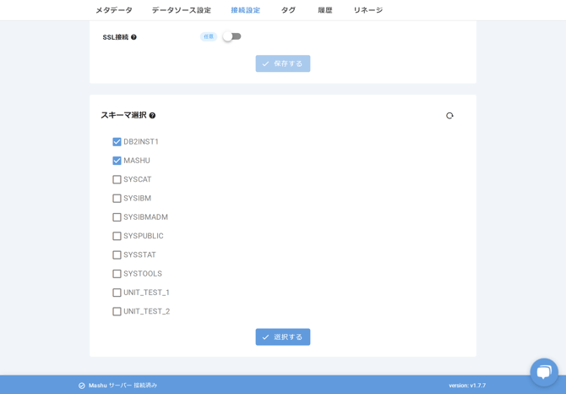Open the 履歴 tab
This screenshot has height=394, width=566.
(x=325, y=10)
